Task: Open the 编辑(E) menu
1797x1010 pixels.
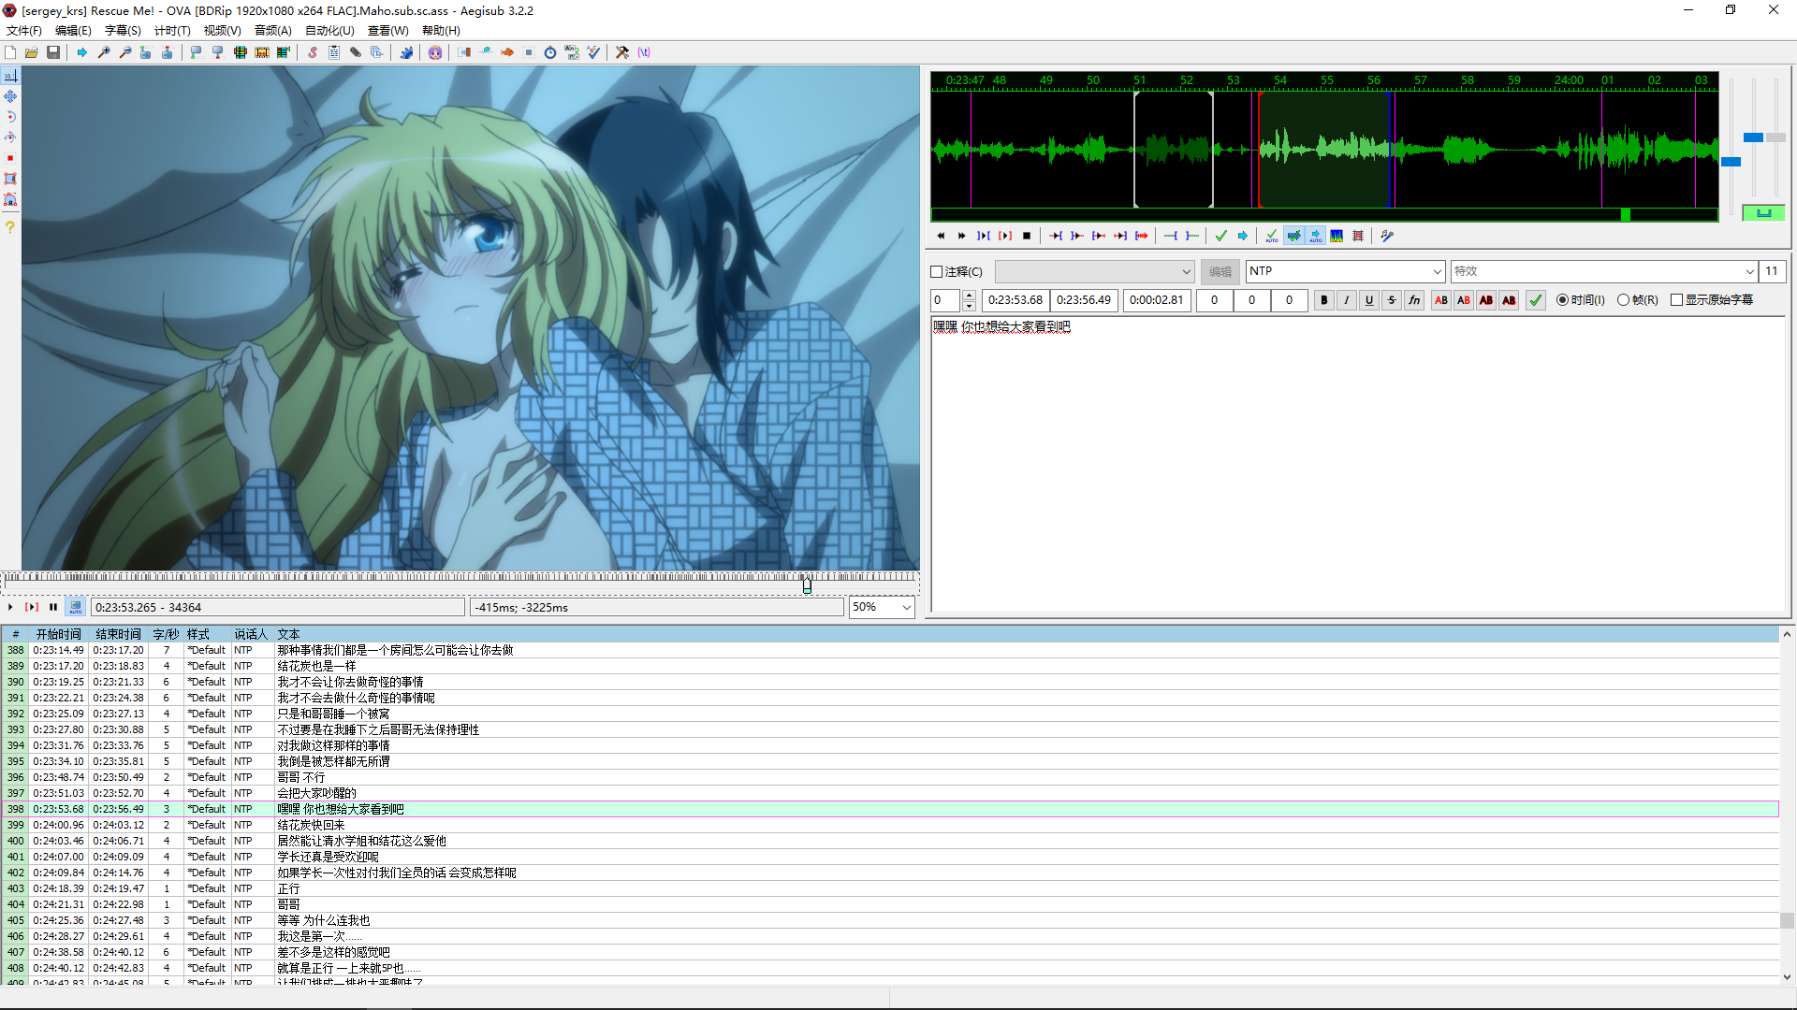Action: 73,31
